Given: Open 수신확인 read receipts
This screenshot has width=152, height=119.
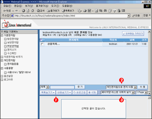Looking at the screenshot, I should pos(12,53).
